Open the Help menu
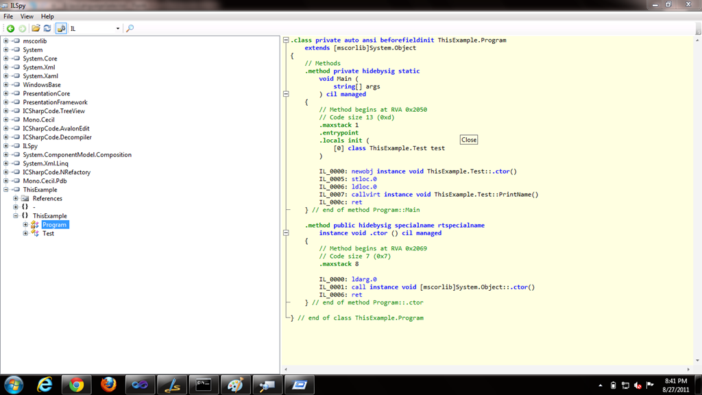702x395 pixels. 47,16
